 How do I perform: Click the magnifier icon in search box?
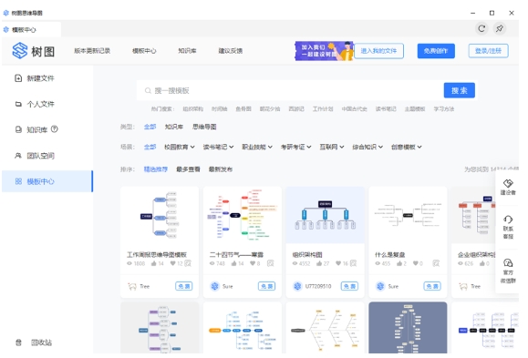pyautogui.click(x=148, y=91)
